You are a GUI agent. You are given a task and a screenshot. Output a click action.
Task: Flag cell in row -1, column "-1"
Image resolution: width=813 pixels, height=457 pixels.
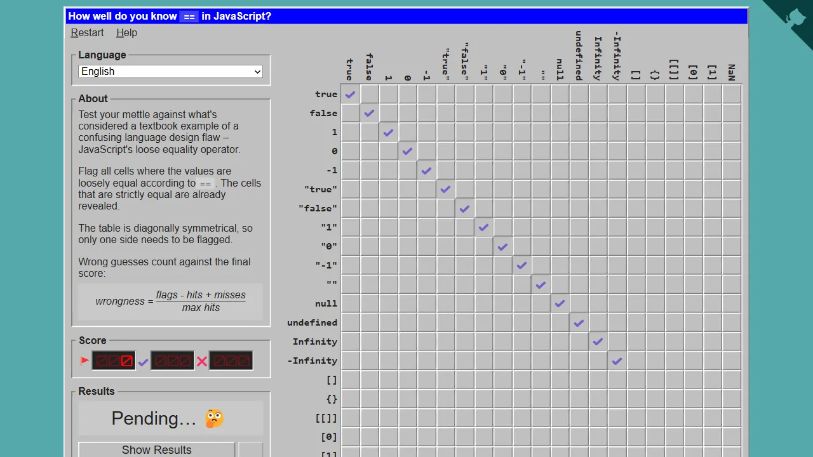tap(522, 170)
